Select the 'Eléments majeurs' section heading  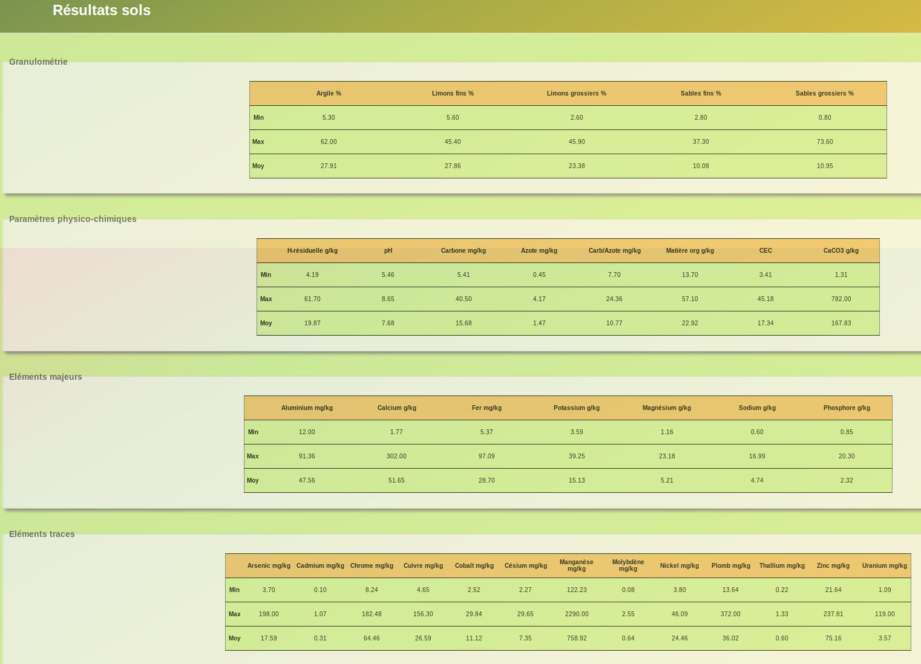point(45,377)
